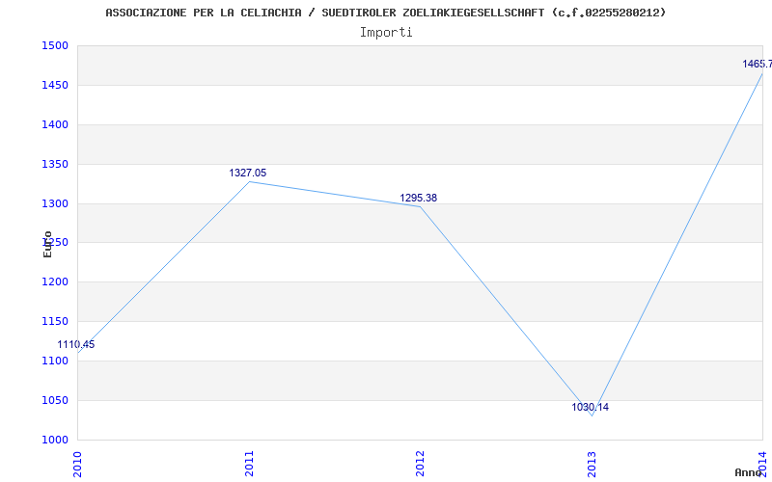Image resolution: width=772 pixels, height=482 pixels.
Task: Click the 1250 y-axis tick label
Action: coord(55,243)
